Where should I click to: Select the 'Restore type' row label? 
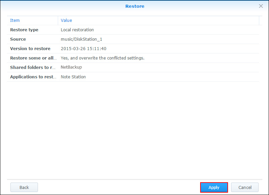(24, 30)
